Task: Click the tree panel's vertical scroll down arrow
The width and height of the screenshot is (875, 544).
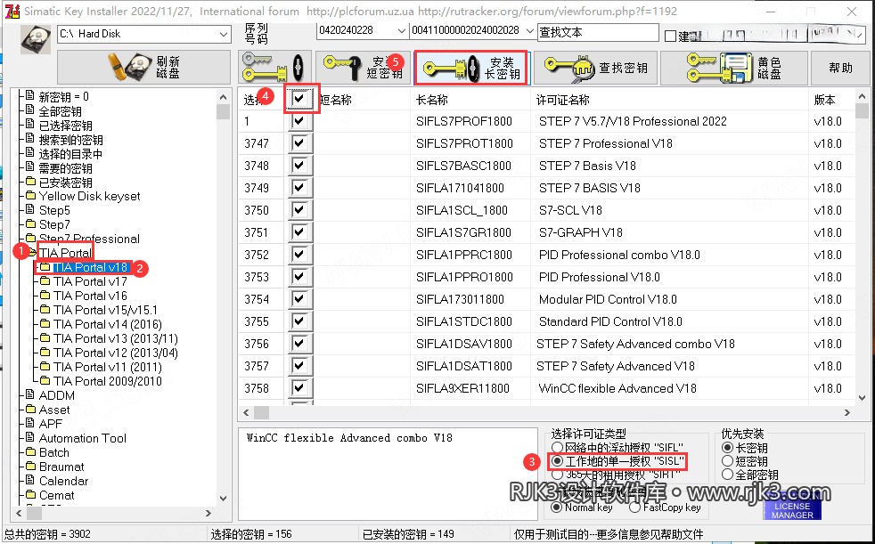Action: point(224,499)
